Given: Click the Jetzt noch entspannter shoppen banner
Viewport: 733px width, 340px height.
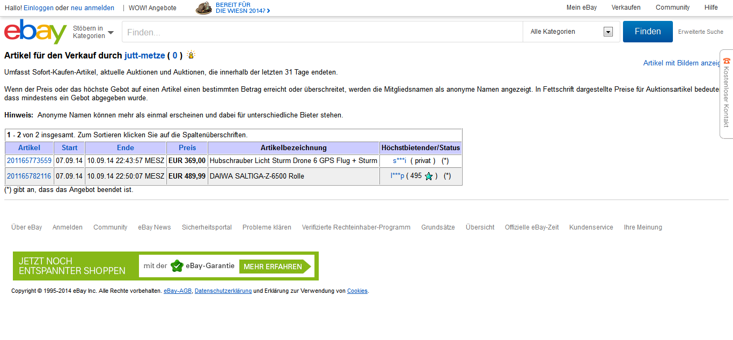Looking at the screenshot, I should click(x=166, y=266).
